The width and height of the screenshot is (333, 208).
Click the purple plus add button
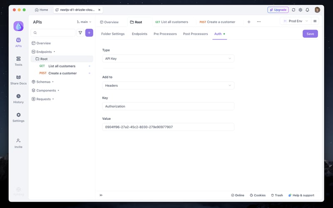pyautogui.click(x=89, y=33)
